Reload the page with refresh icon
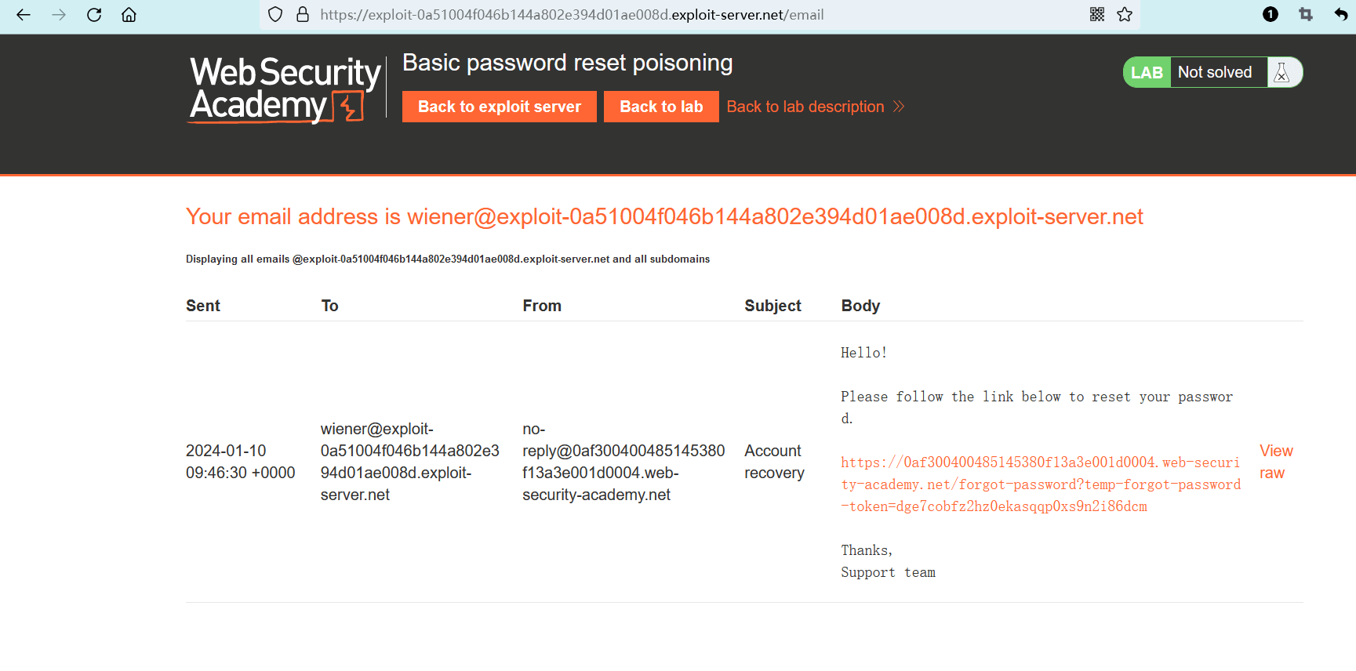Image resolution: width=1356 pixels, height=671 pixels. (x=94, y=15)
